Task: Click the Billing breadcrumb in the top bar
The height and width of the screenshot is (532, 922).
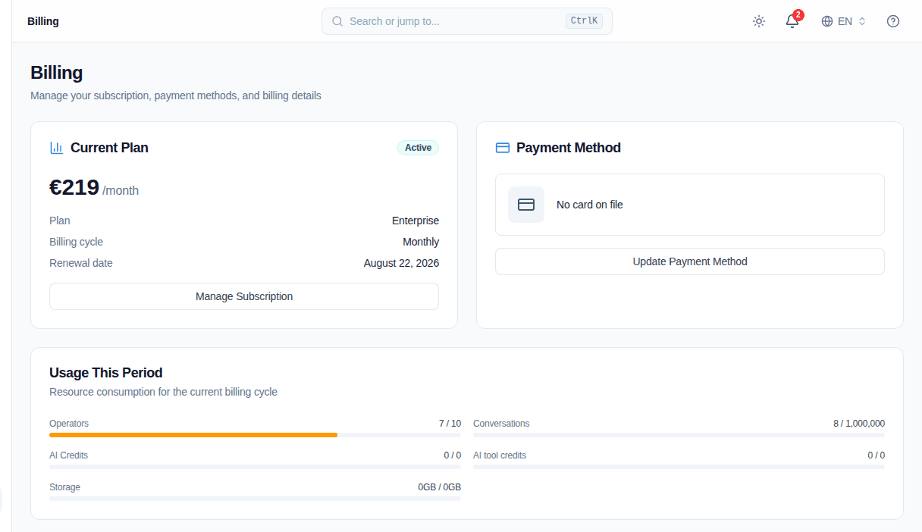Action: (x=43, y=21)
